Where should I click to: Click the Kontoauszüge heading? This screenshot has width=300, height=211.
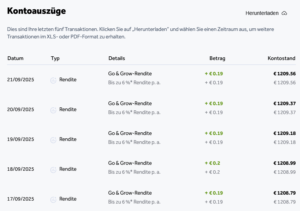(x=37, y=11)
